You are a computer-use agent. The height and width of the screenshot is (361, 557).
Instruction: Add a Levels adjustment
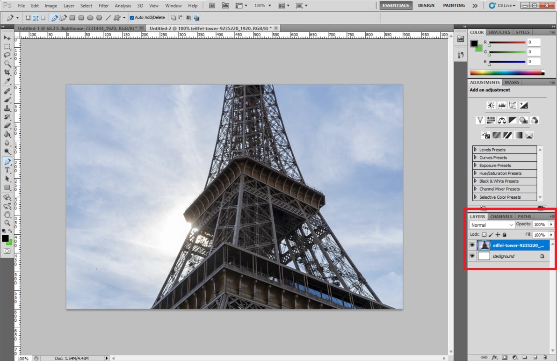pos(502,105)
